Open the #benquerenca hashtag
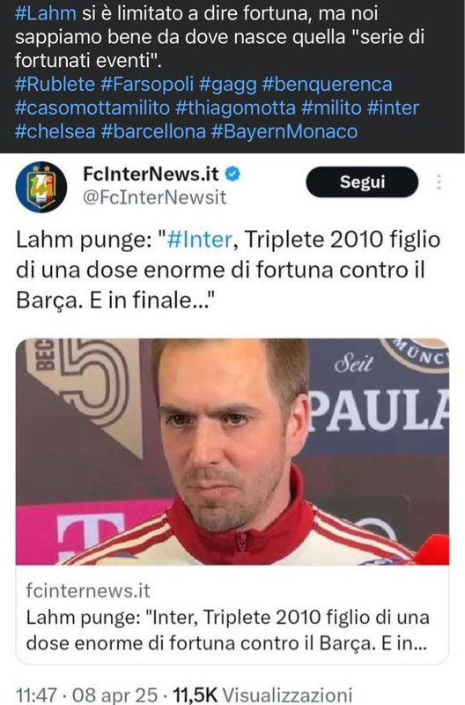 pos(327,84)
